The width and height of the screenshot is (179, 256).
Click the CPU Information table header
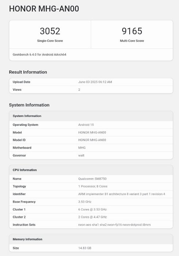pos(91,170)
